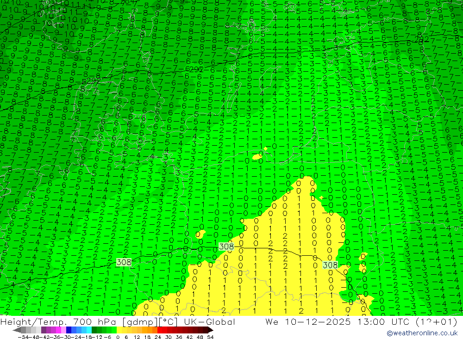Click the middle '308' contour label
Viewport: 463px width, 339px height.
click(226, 246)
